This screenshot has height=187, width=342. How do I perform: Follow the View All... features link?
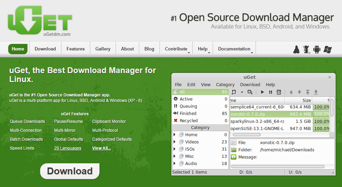(102, 148)
